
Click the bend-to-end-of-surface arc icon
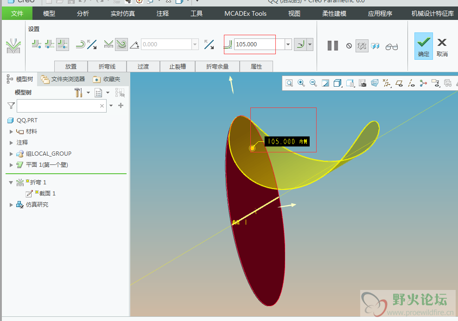(80, 44)
